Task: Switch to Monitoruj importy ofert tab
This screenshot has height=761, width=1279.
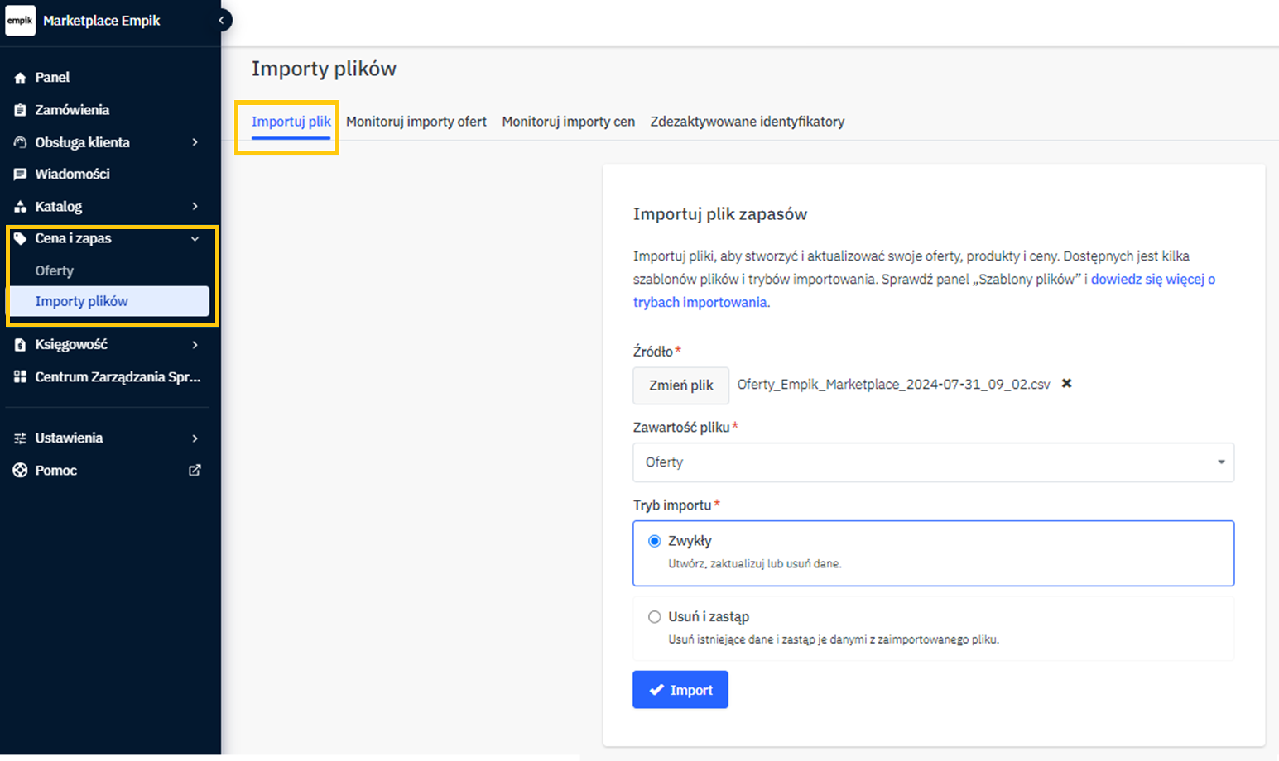Action: pos(416,122)
